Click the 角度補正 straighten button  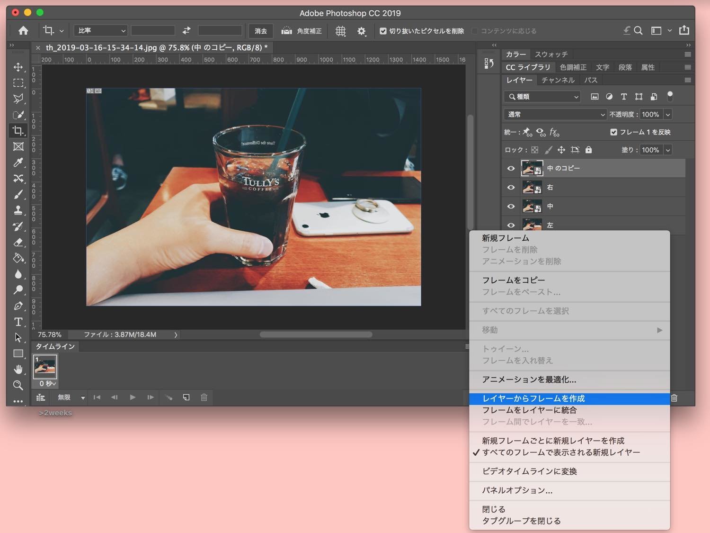click(302, 31)
